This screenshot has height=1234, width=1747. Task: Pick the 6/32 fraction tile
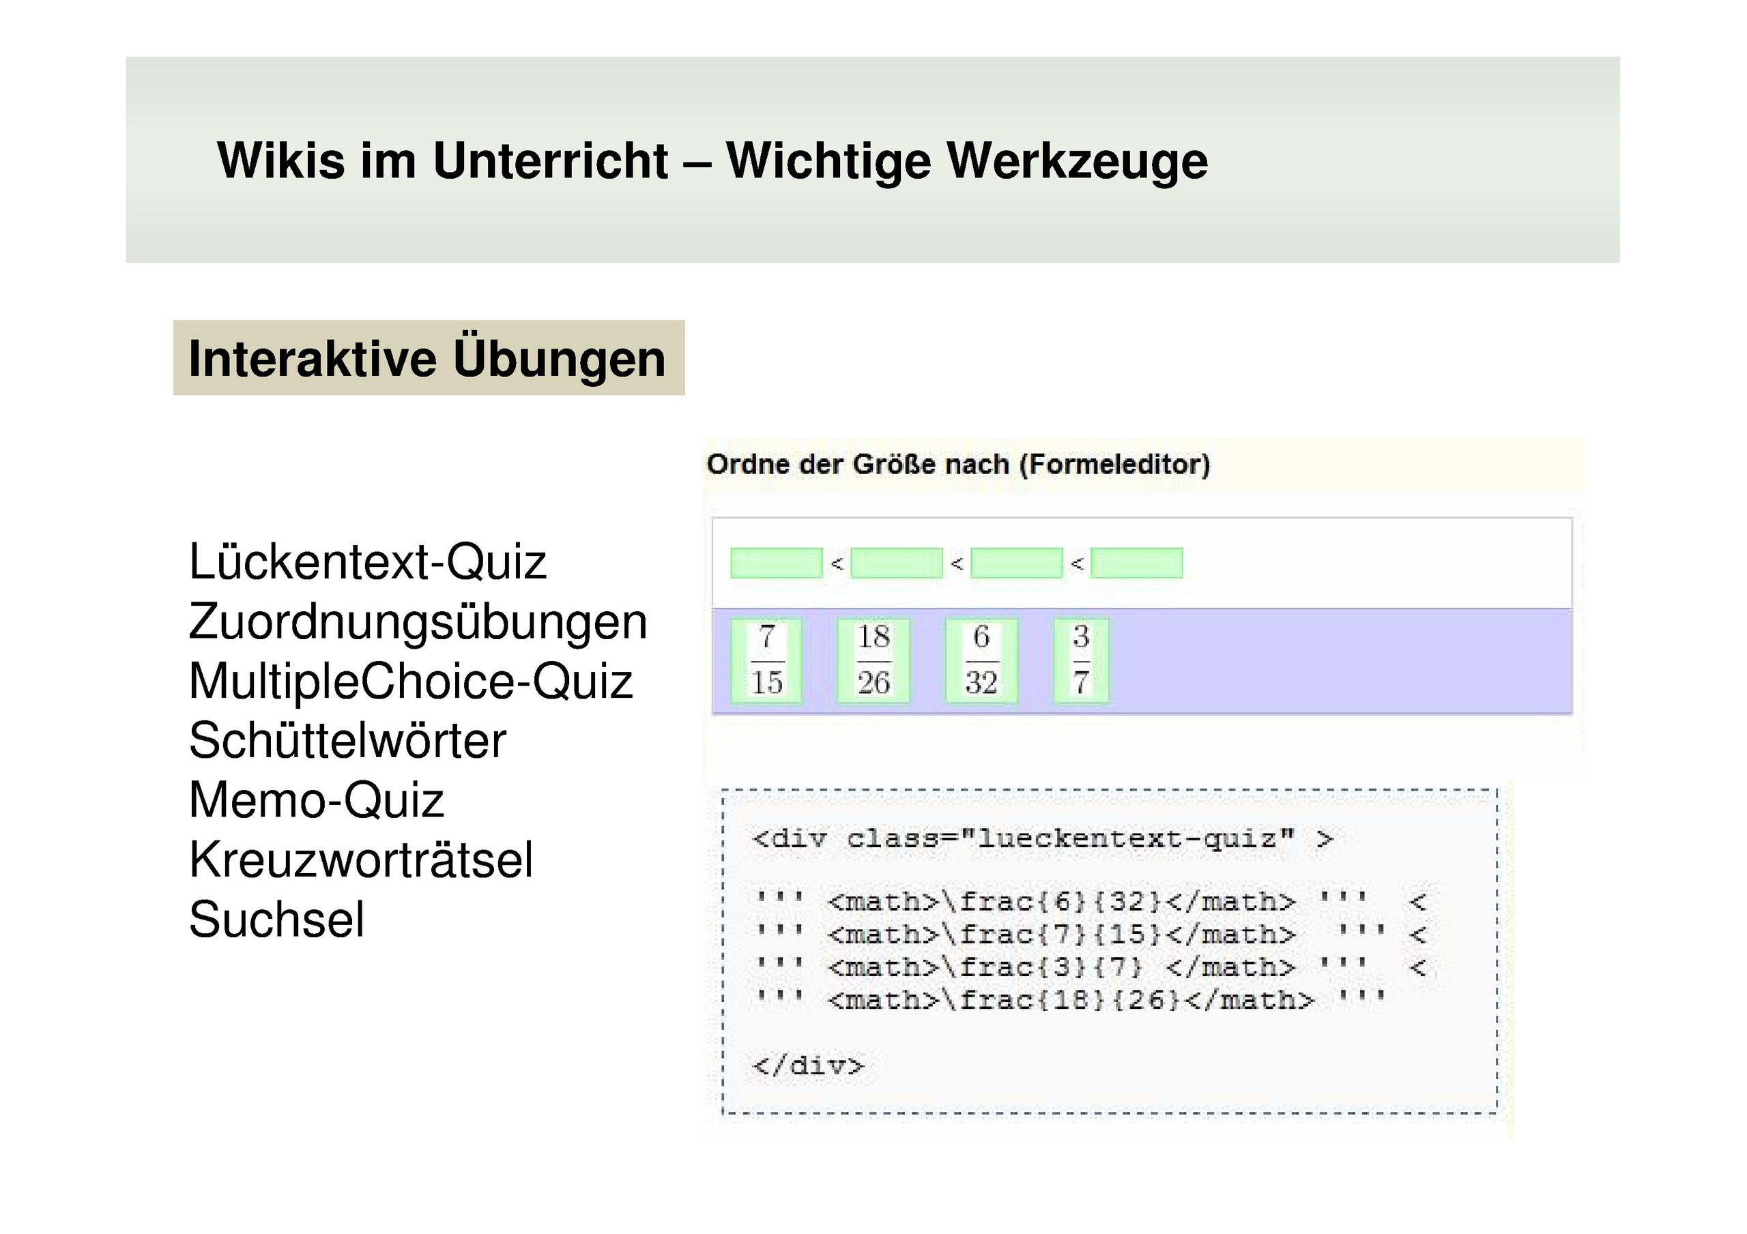(981, 660)
